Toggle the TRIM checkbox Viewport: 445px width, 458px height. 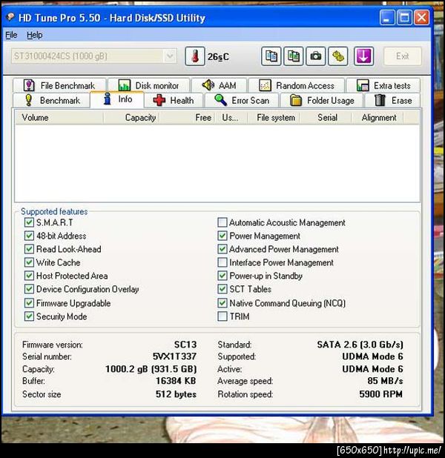pyautogui.click(x=222, y=316)
